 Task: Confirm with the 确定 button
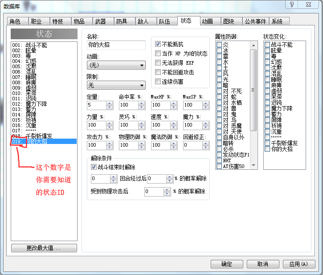(x=227, y=264)
